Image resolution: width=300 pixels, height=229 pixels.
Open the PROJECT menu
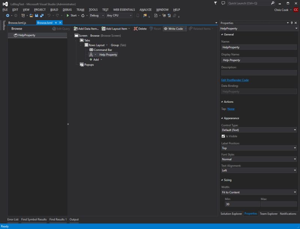[x=40, y=10]
